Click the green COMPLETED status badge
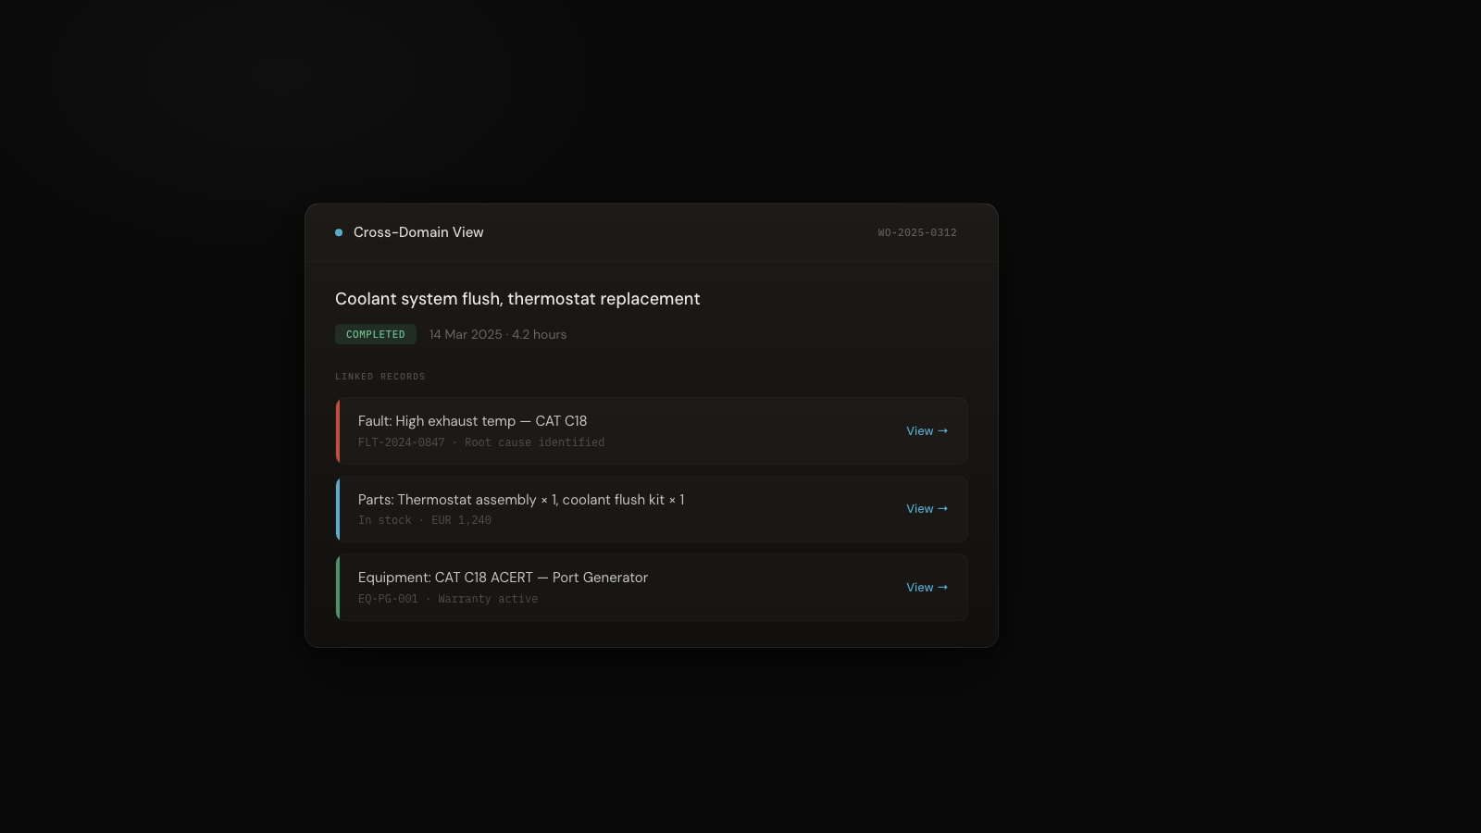 click(x=376, y=335)
